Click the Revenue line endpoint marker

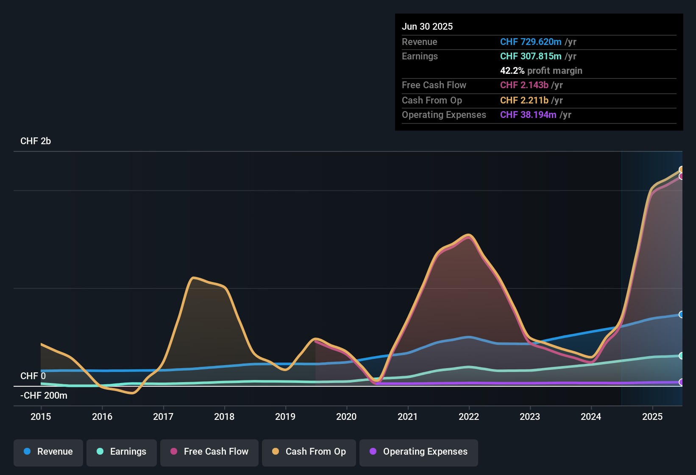pos(681,314)
